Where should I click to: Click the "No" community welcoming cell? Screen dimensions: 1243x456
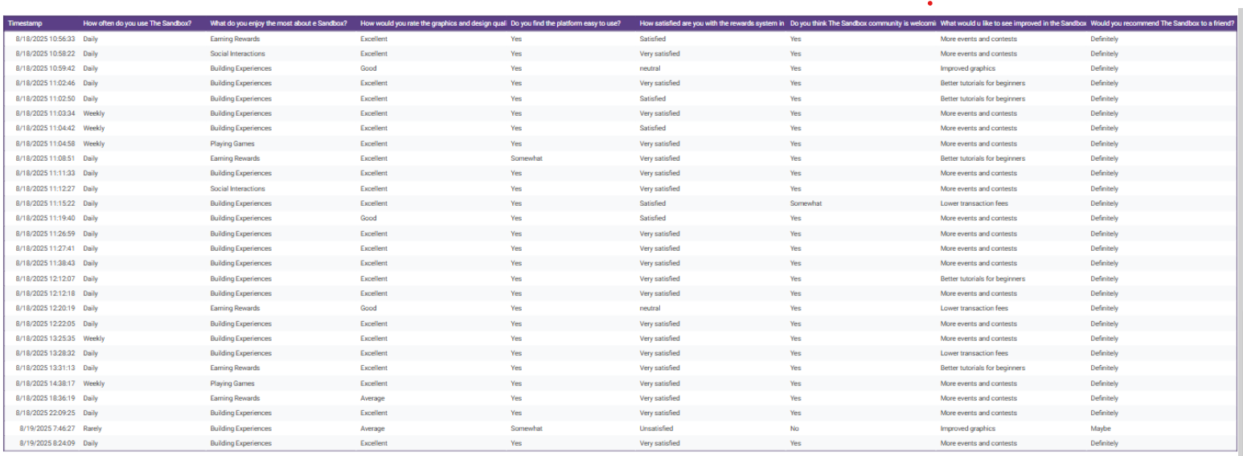point(794,429)
